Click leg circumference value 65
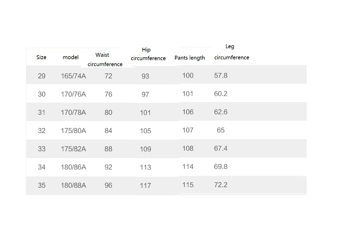 (x=221, y=130)
